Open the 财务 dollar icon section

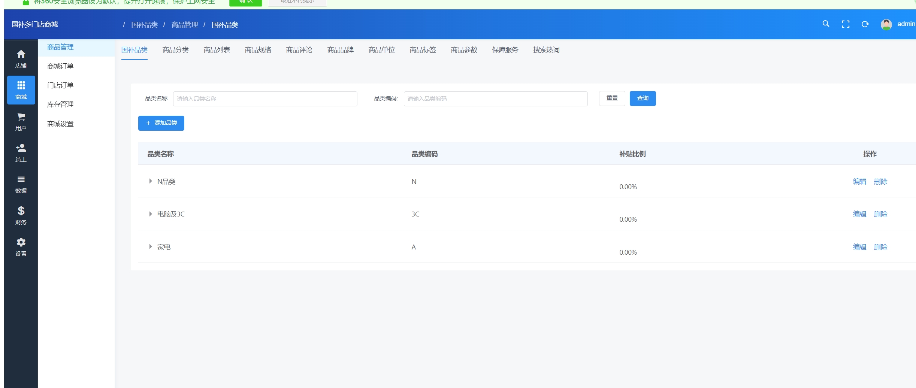[21, 211]
